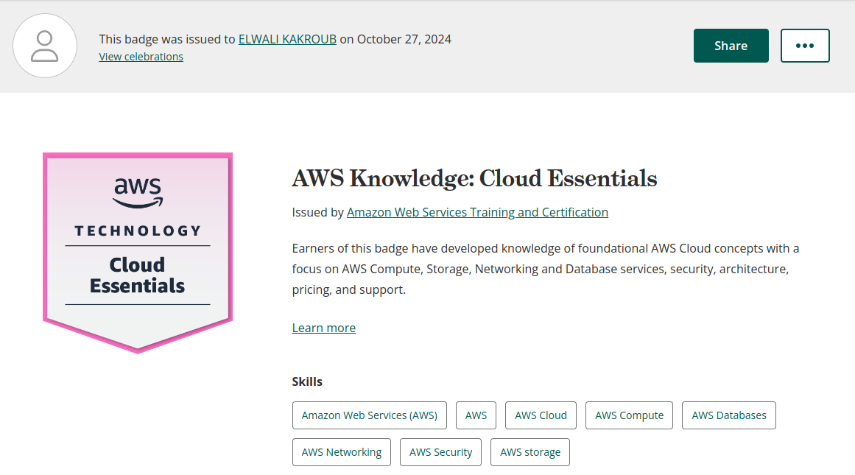
Task: Select the Amazon Web Services (AWS) skill tag
Action: [x=369, y=415]
